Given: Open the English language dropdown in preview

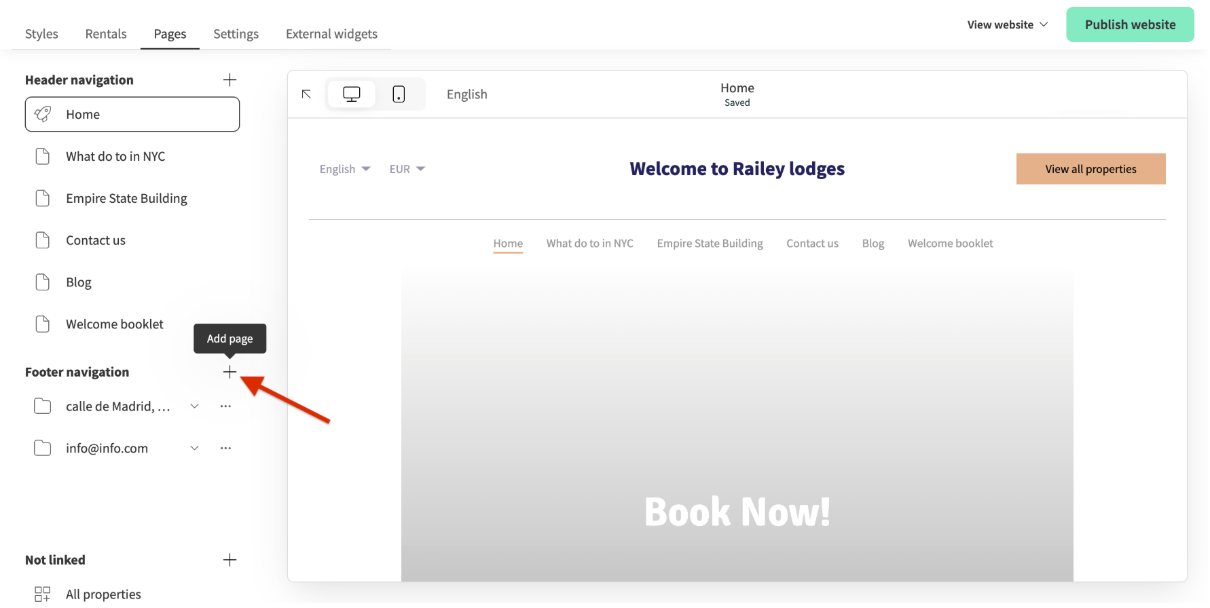Looking at the screenshot, I should [344, 169].
